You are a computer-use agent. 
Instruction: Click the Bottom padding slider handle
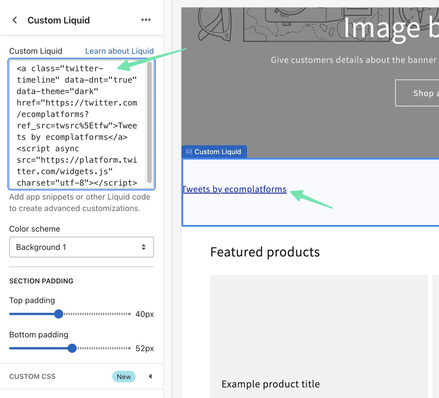72,348
